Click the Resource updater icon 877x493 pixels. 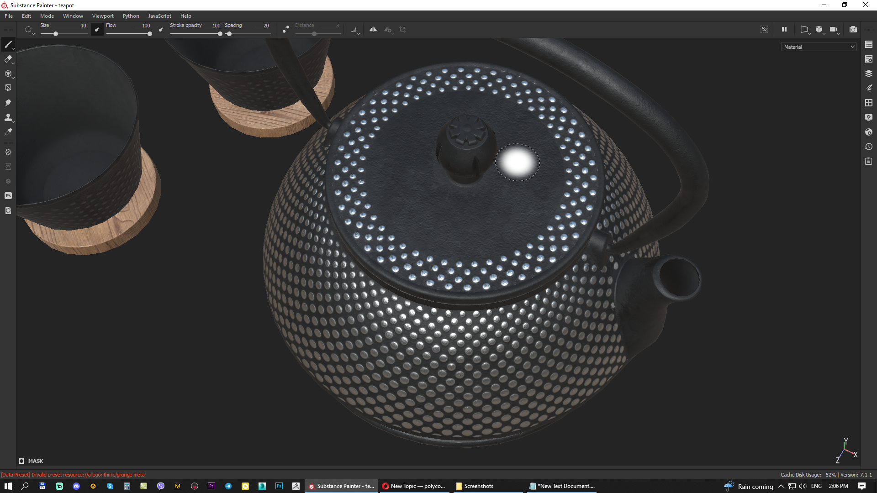[x=8, y=210]
